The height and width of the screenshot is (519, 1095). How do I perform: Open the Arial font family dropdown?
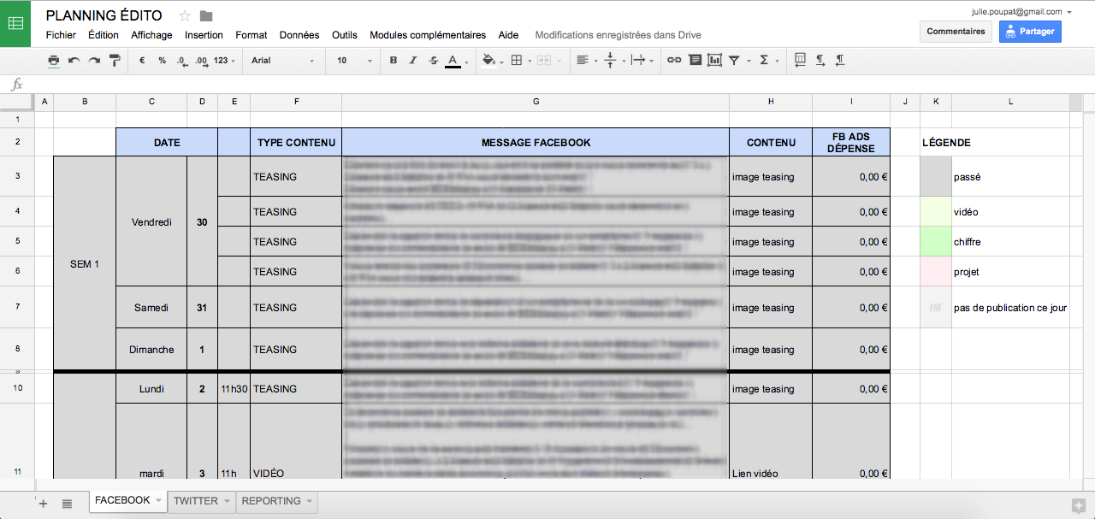tap(282, 61)
